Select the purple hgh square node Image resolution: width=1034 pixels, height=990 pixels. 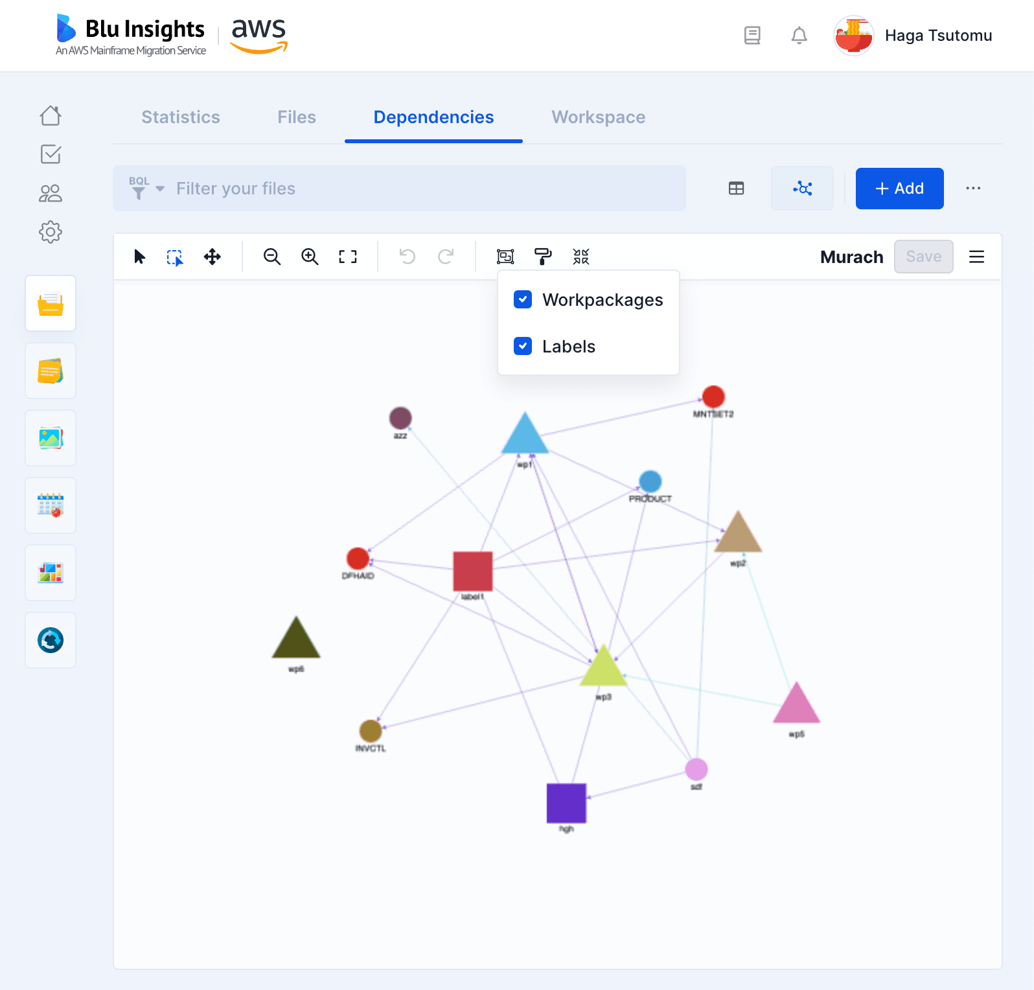(x=566, y=803)
